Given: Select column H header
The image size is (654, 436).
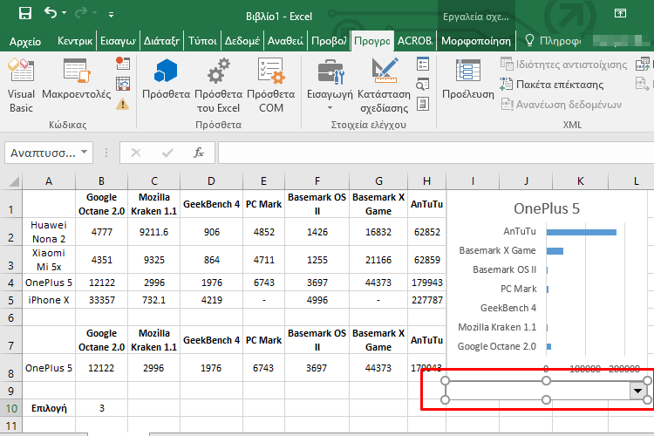Looking at the screenshot, I should click(x=426, y=181).
